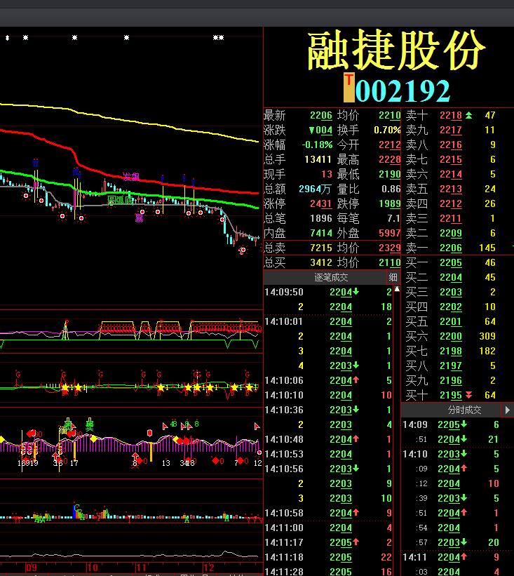
Task: Click 买五 price 2201
Action: pyautogui.click(x=451, y=321)
